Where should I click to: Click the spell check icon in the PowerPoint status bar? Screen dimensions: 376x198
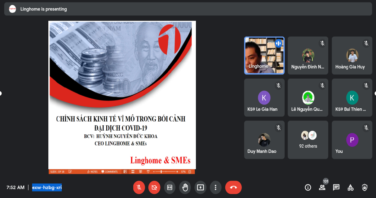(70, 172)
